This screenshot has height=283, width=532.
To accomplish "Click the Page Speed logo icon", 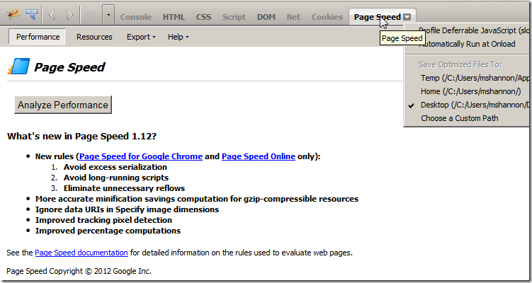I will pos(18,67).
